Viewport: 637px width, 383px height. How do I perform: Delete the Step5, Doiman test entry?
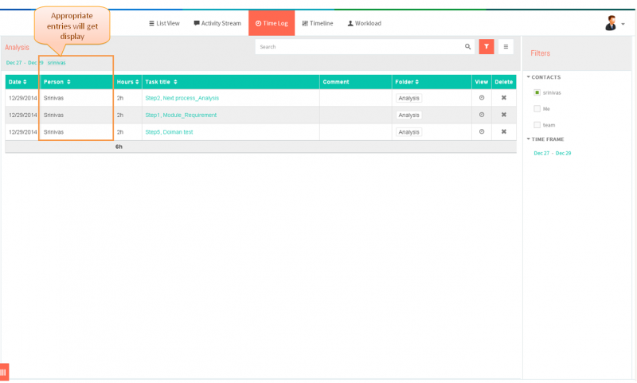tap(504, 132)
